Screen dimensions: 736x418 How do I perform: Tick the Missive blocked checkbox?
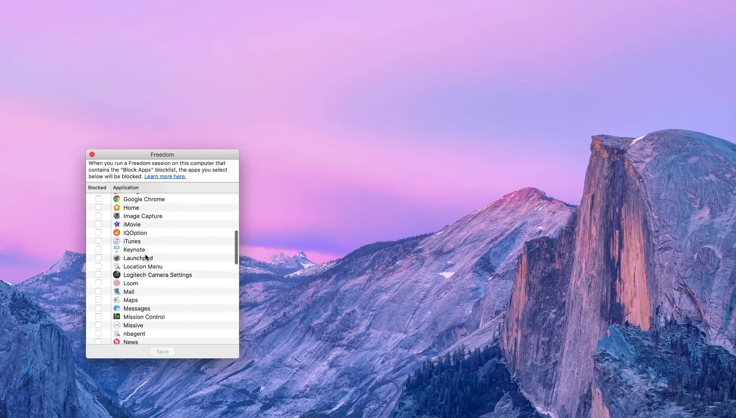coord(99,325)
